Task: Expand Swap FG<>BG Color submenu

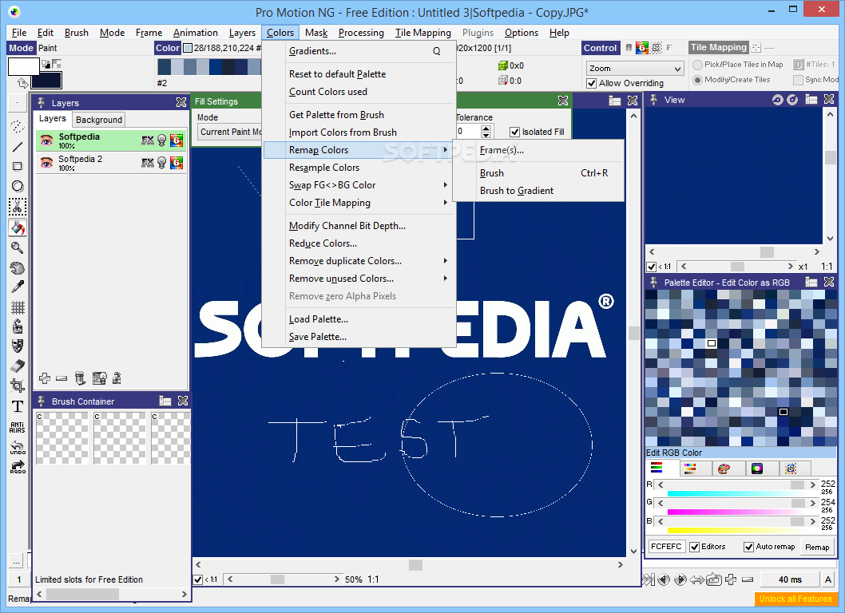Action: click(x=446, y=184)
